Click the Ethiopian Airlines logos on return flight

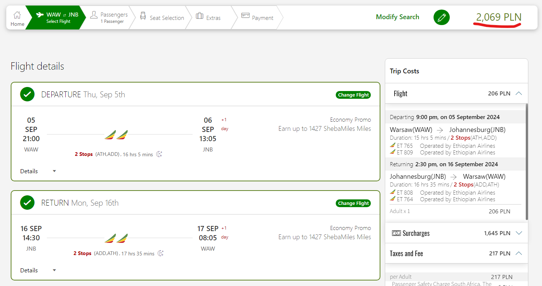click(116, 238)
